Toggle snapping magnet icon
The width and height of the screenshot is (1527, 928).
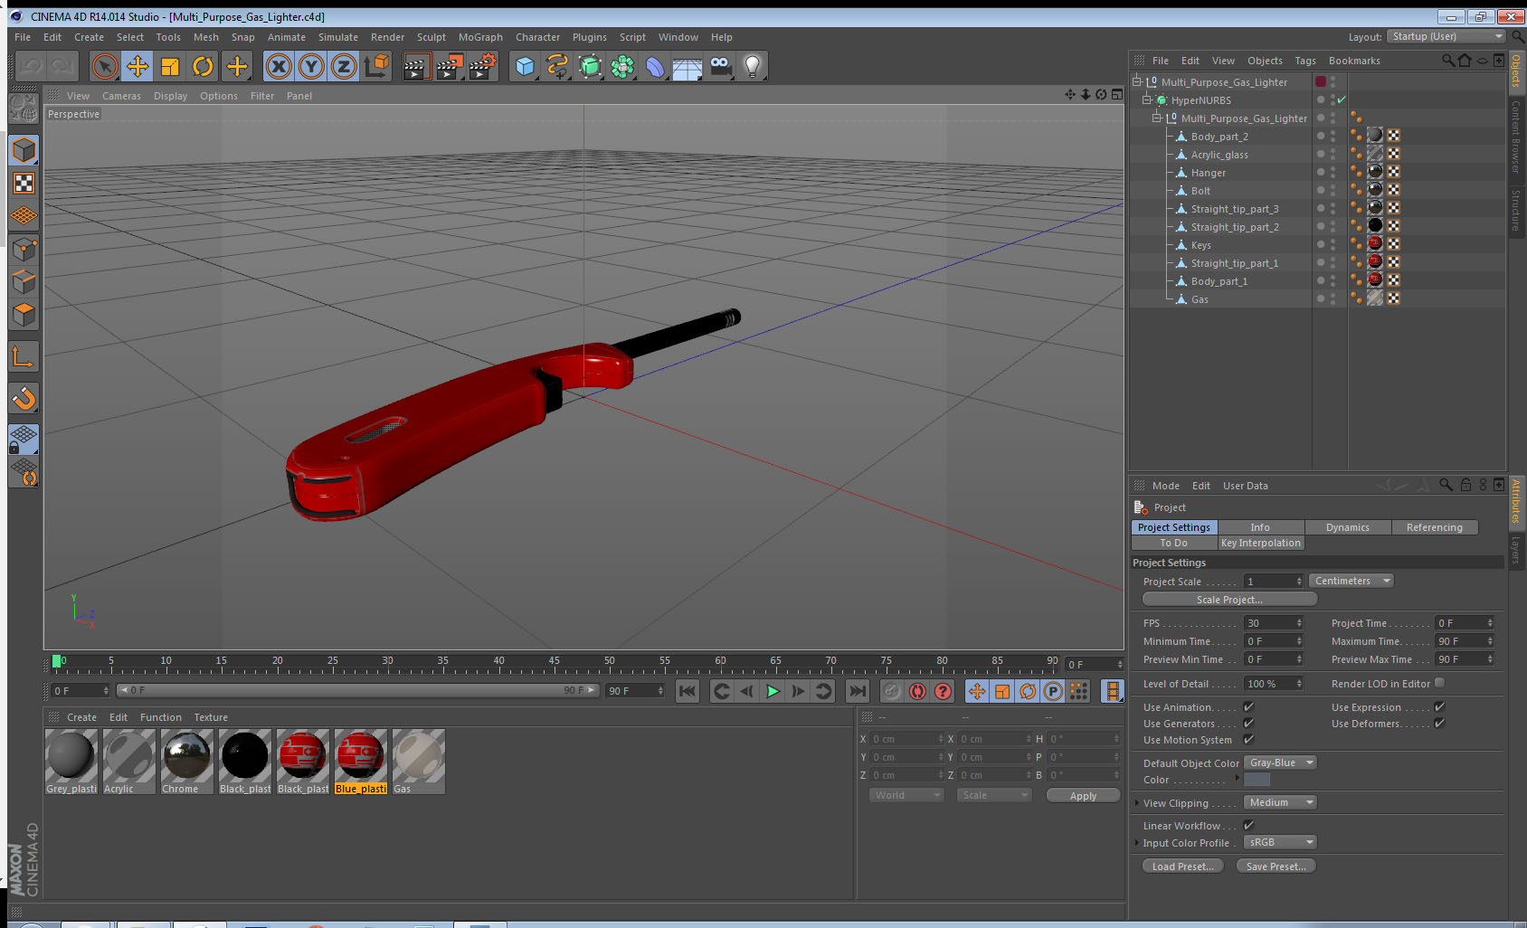(x=24, y=398)
